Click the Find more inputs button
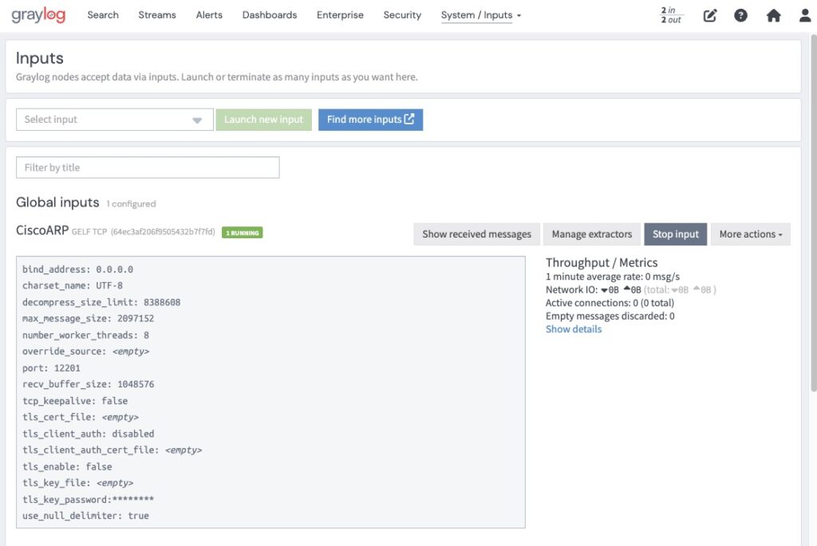 click(x=370, y=120)
